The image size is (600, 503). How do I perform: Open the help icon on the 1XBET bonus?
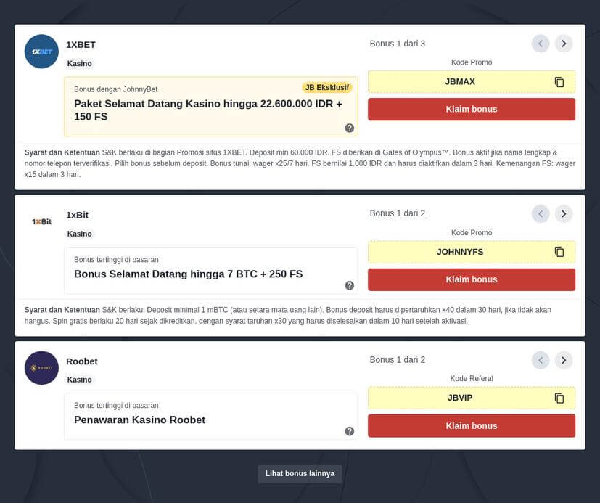[350, 128]
